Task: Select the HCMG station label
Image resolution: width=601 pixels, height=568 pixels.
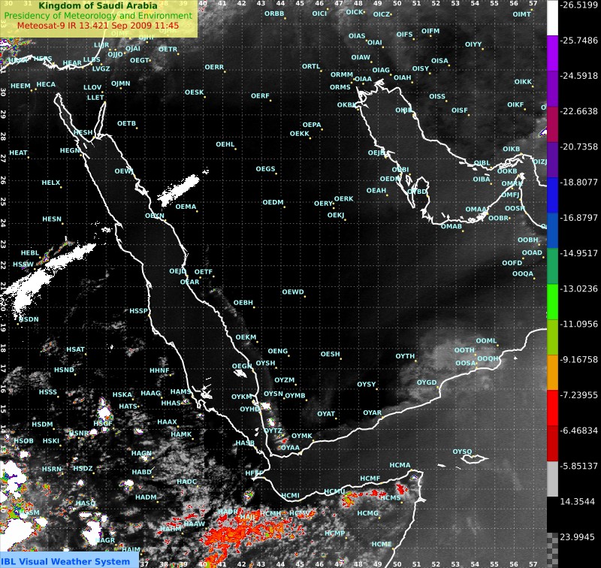Action: click(x=367, y=513)
